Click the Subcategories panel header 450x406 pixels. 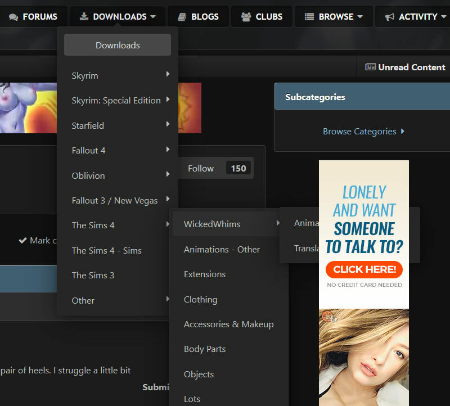[x=362, y=97]
